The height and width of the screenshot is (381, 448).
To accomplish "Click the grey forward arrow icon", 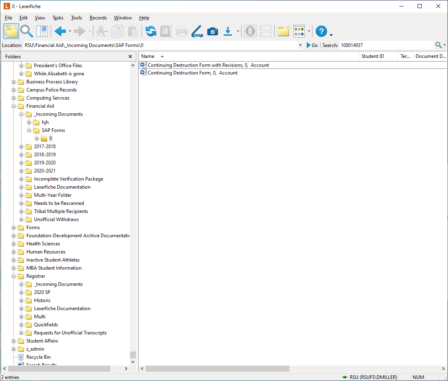I will 80,31.
